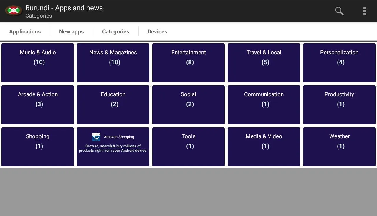
Task: Choose the Media & Video category
Action: click(x=264, y=147)
